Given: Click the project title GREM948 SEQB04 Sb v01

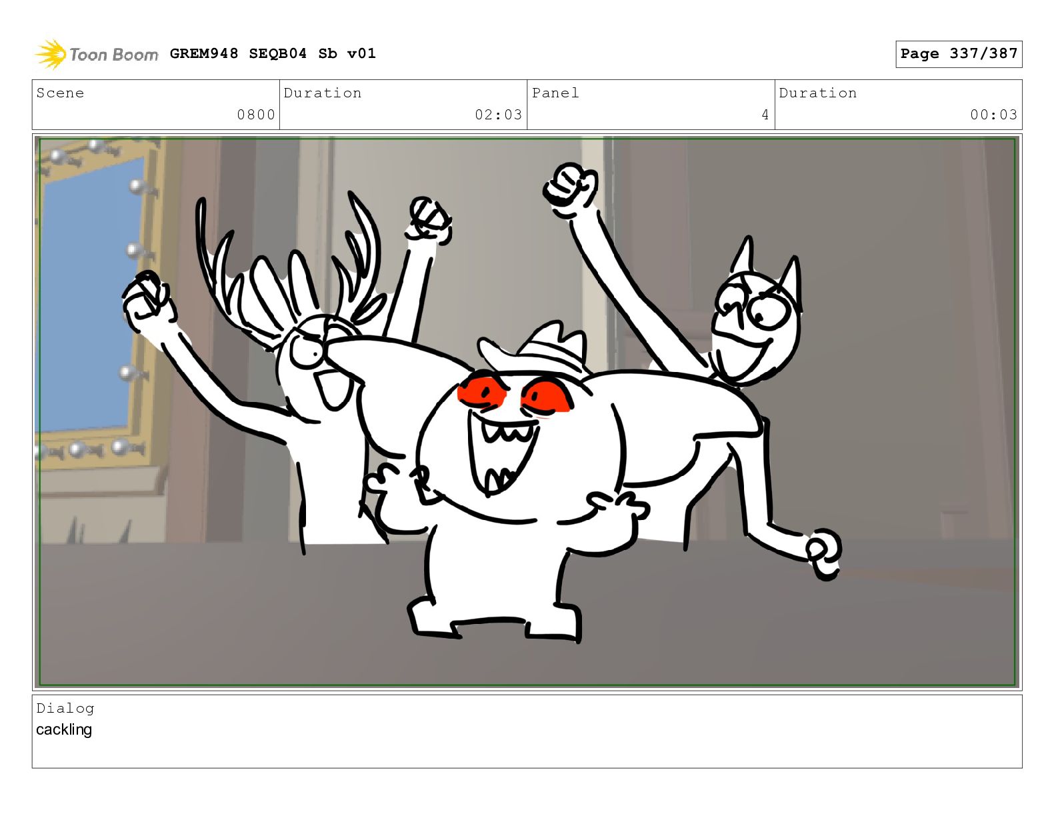Looking at the screenshot, I should [x=273, y=53].
